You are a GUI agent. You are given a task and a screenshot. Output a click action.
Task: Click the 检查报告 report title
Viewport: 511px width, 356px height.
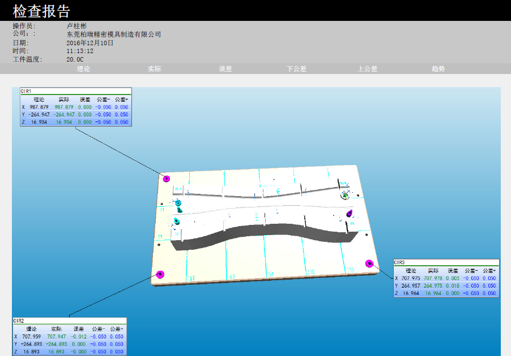coord(41,11)
